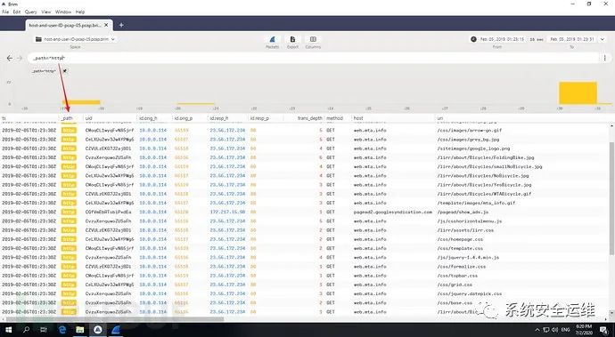615x337 pixels.
Task: Open File Explorer from the taskbar
Action: coord(79,330)
